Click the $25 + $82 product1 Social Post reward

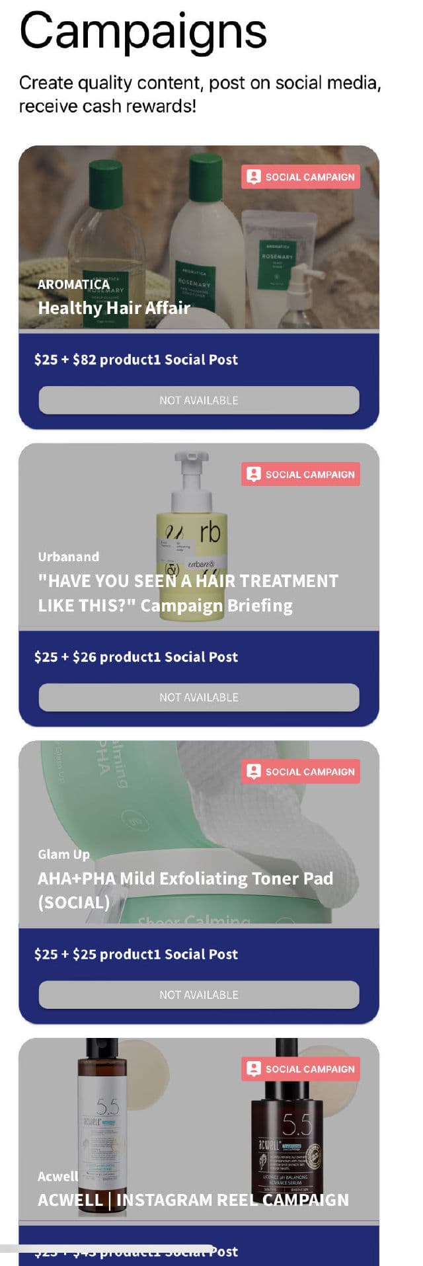pyautogui.click(x=136, y=360)
